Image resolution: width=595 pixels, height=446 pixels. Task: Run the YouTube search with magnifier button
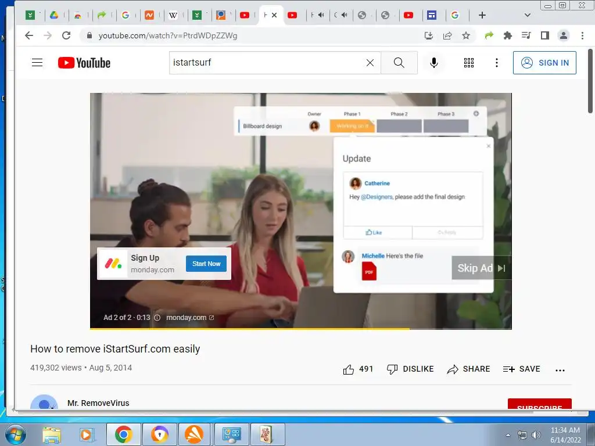click(399, 63)
